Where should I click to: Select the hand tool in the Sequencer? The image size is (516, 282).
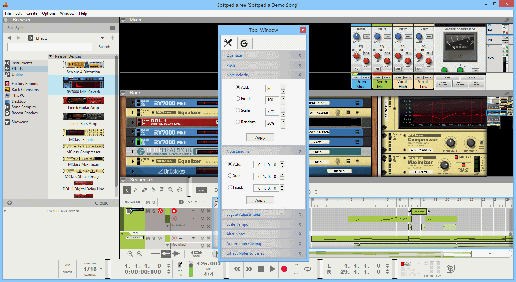[x=179, y=190]
